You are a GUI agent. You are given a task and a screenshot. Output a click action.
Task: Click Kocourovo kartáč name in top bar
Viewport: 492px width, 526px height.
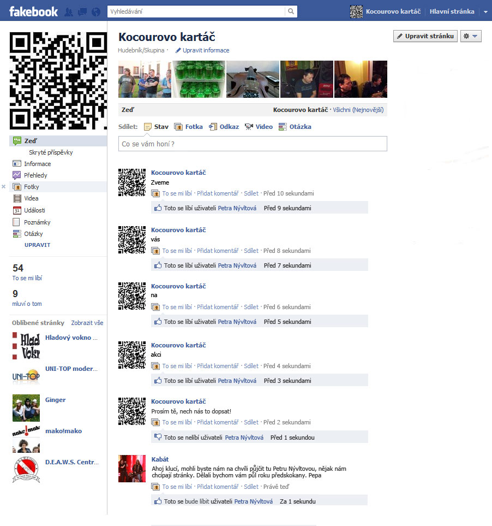click(393, 11)
